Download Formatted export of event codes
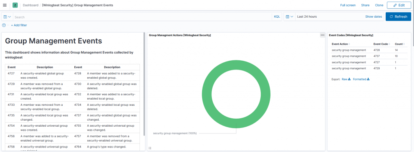The height and width of the screenshot is (152, 414). pos(361,79)
